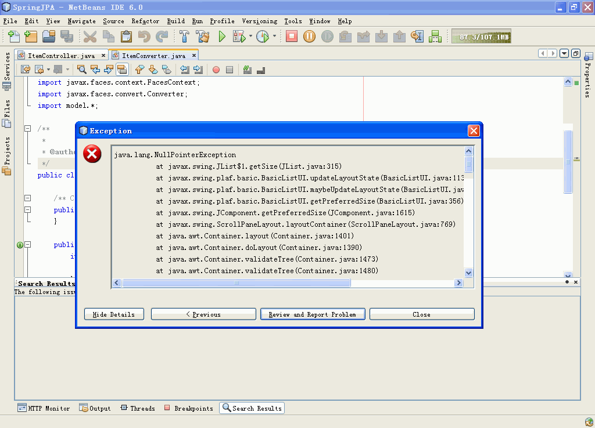Open the Versioning menu
Image resolution: width=595 pixels, height=428 pixels.
click(260, 21)
